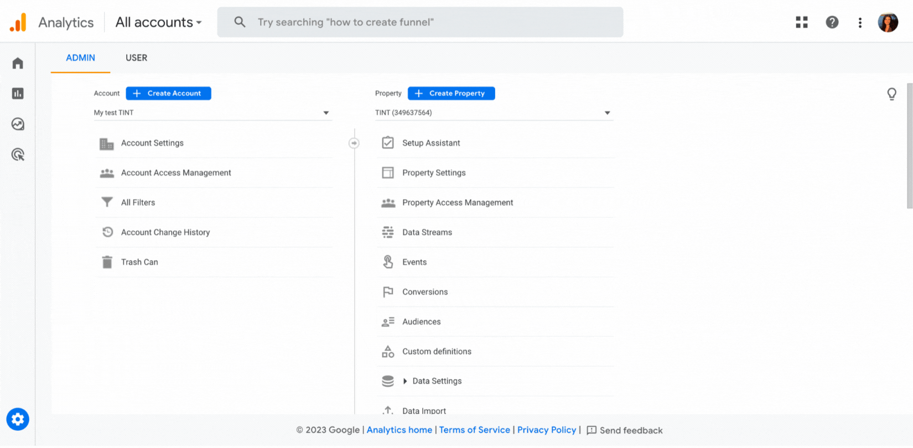
Task: Open Property Access Management text entry
Action: click(x=458, y=203)
